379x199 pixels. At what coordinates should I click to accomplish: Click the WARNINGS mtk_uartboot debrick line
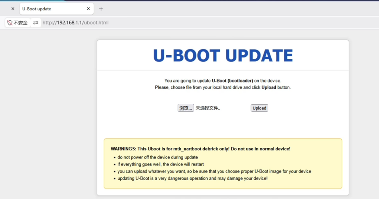click(200, 149)
